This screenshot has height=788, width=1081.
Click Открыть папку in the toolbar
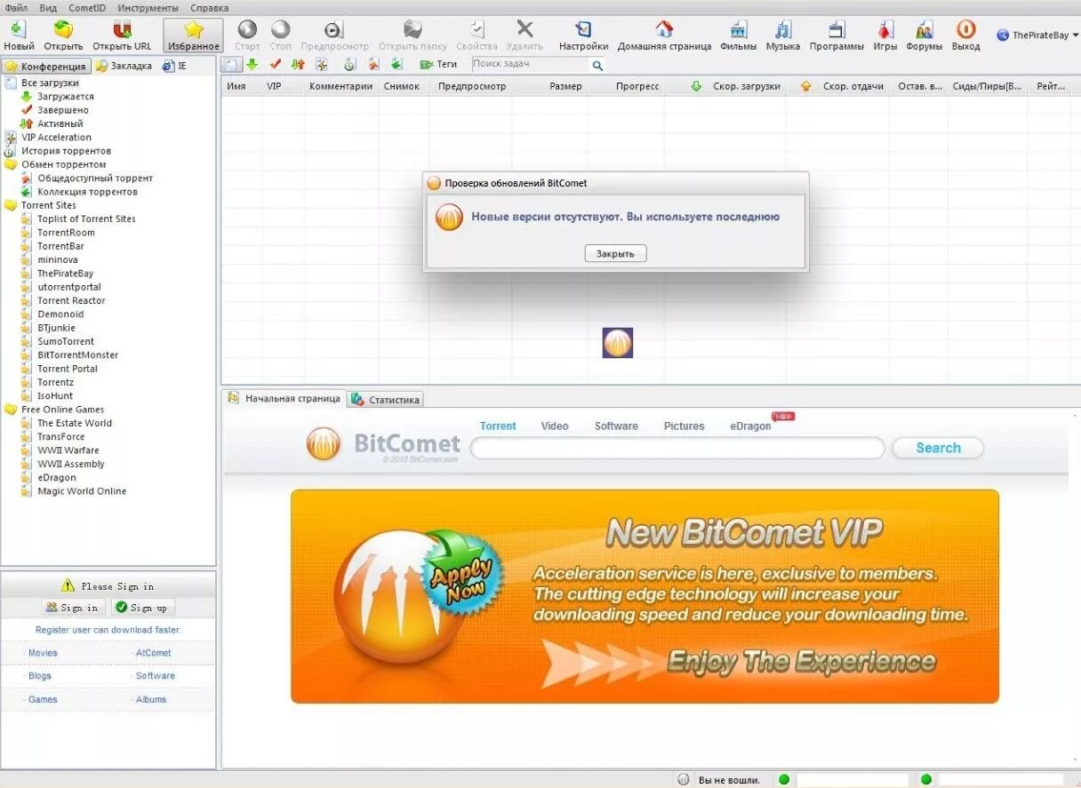tap(412, 35)
